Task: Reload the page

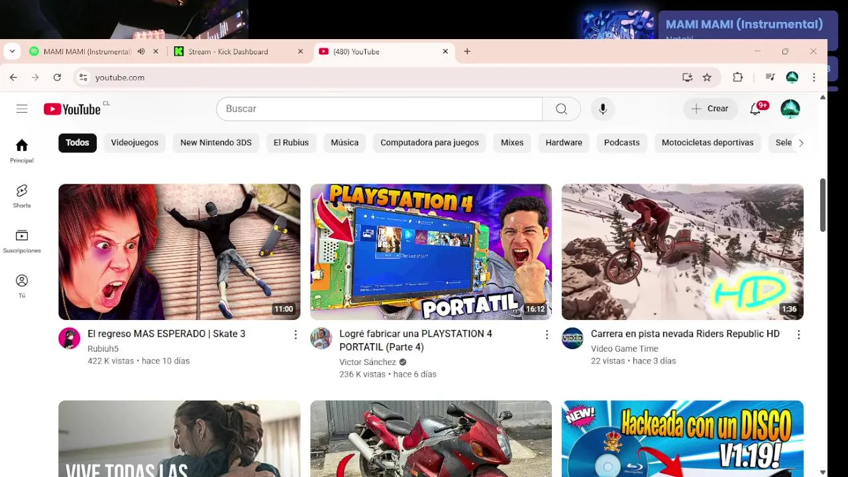Action: [57, 78]
